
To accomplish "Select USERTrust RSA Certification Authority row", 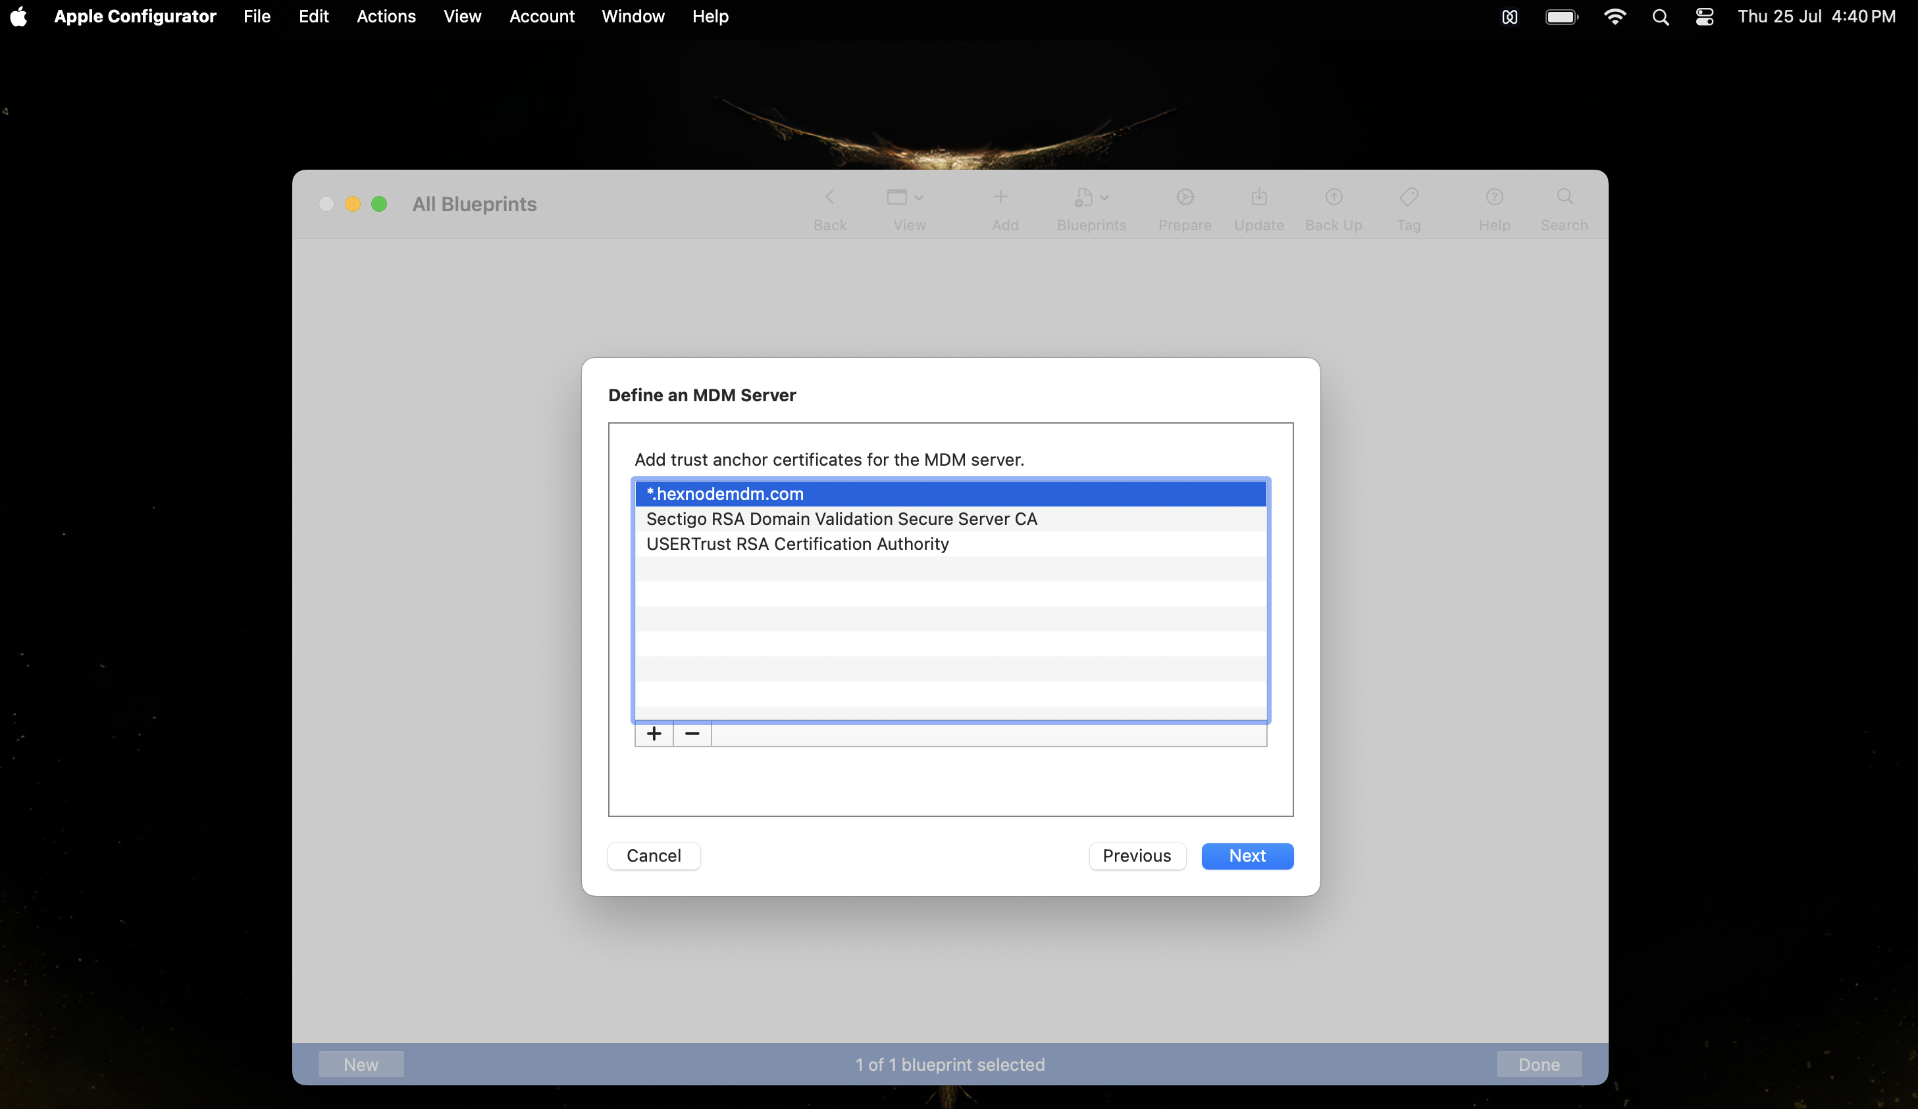I will [x=950, y=544].
